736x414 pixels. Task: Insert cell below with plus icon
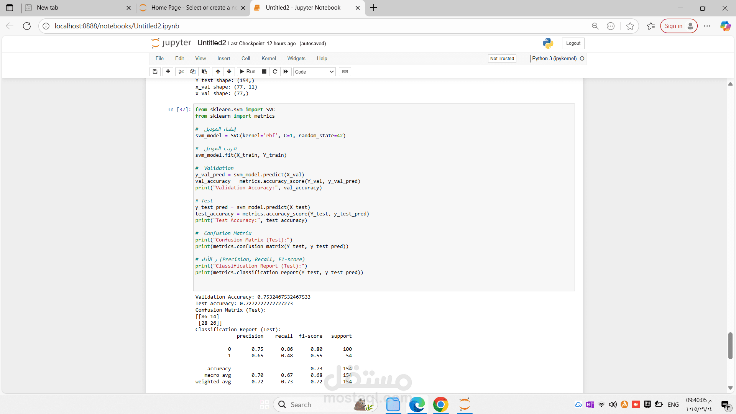[x=168, y=72]
